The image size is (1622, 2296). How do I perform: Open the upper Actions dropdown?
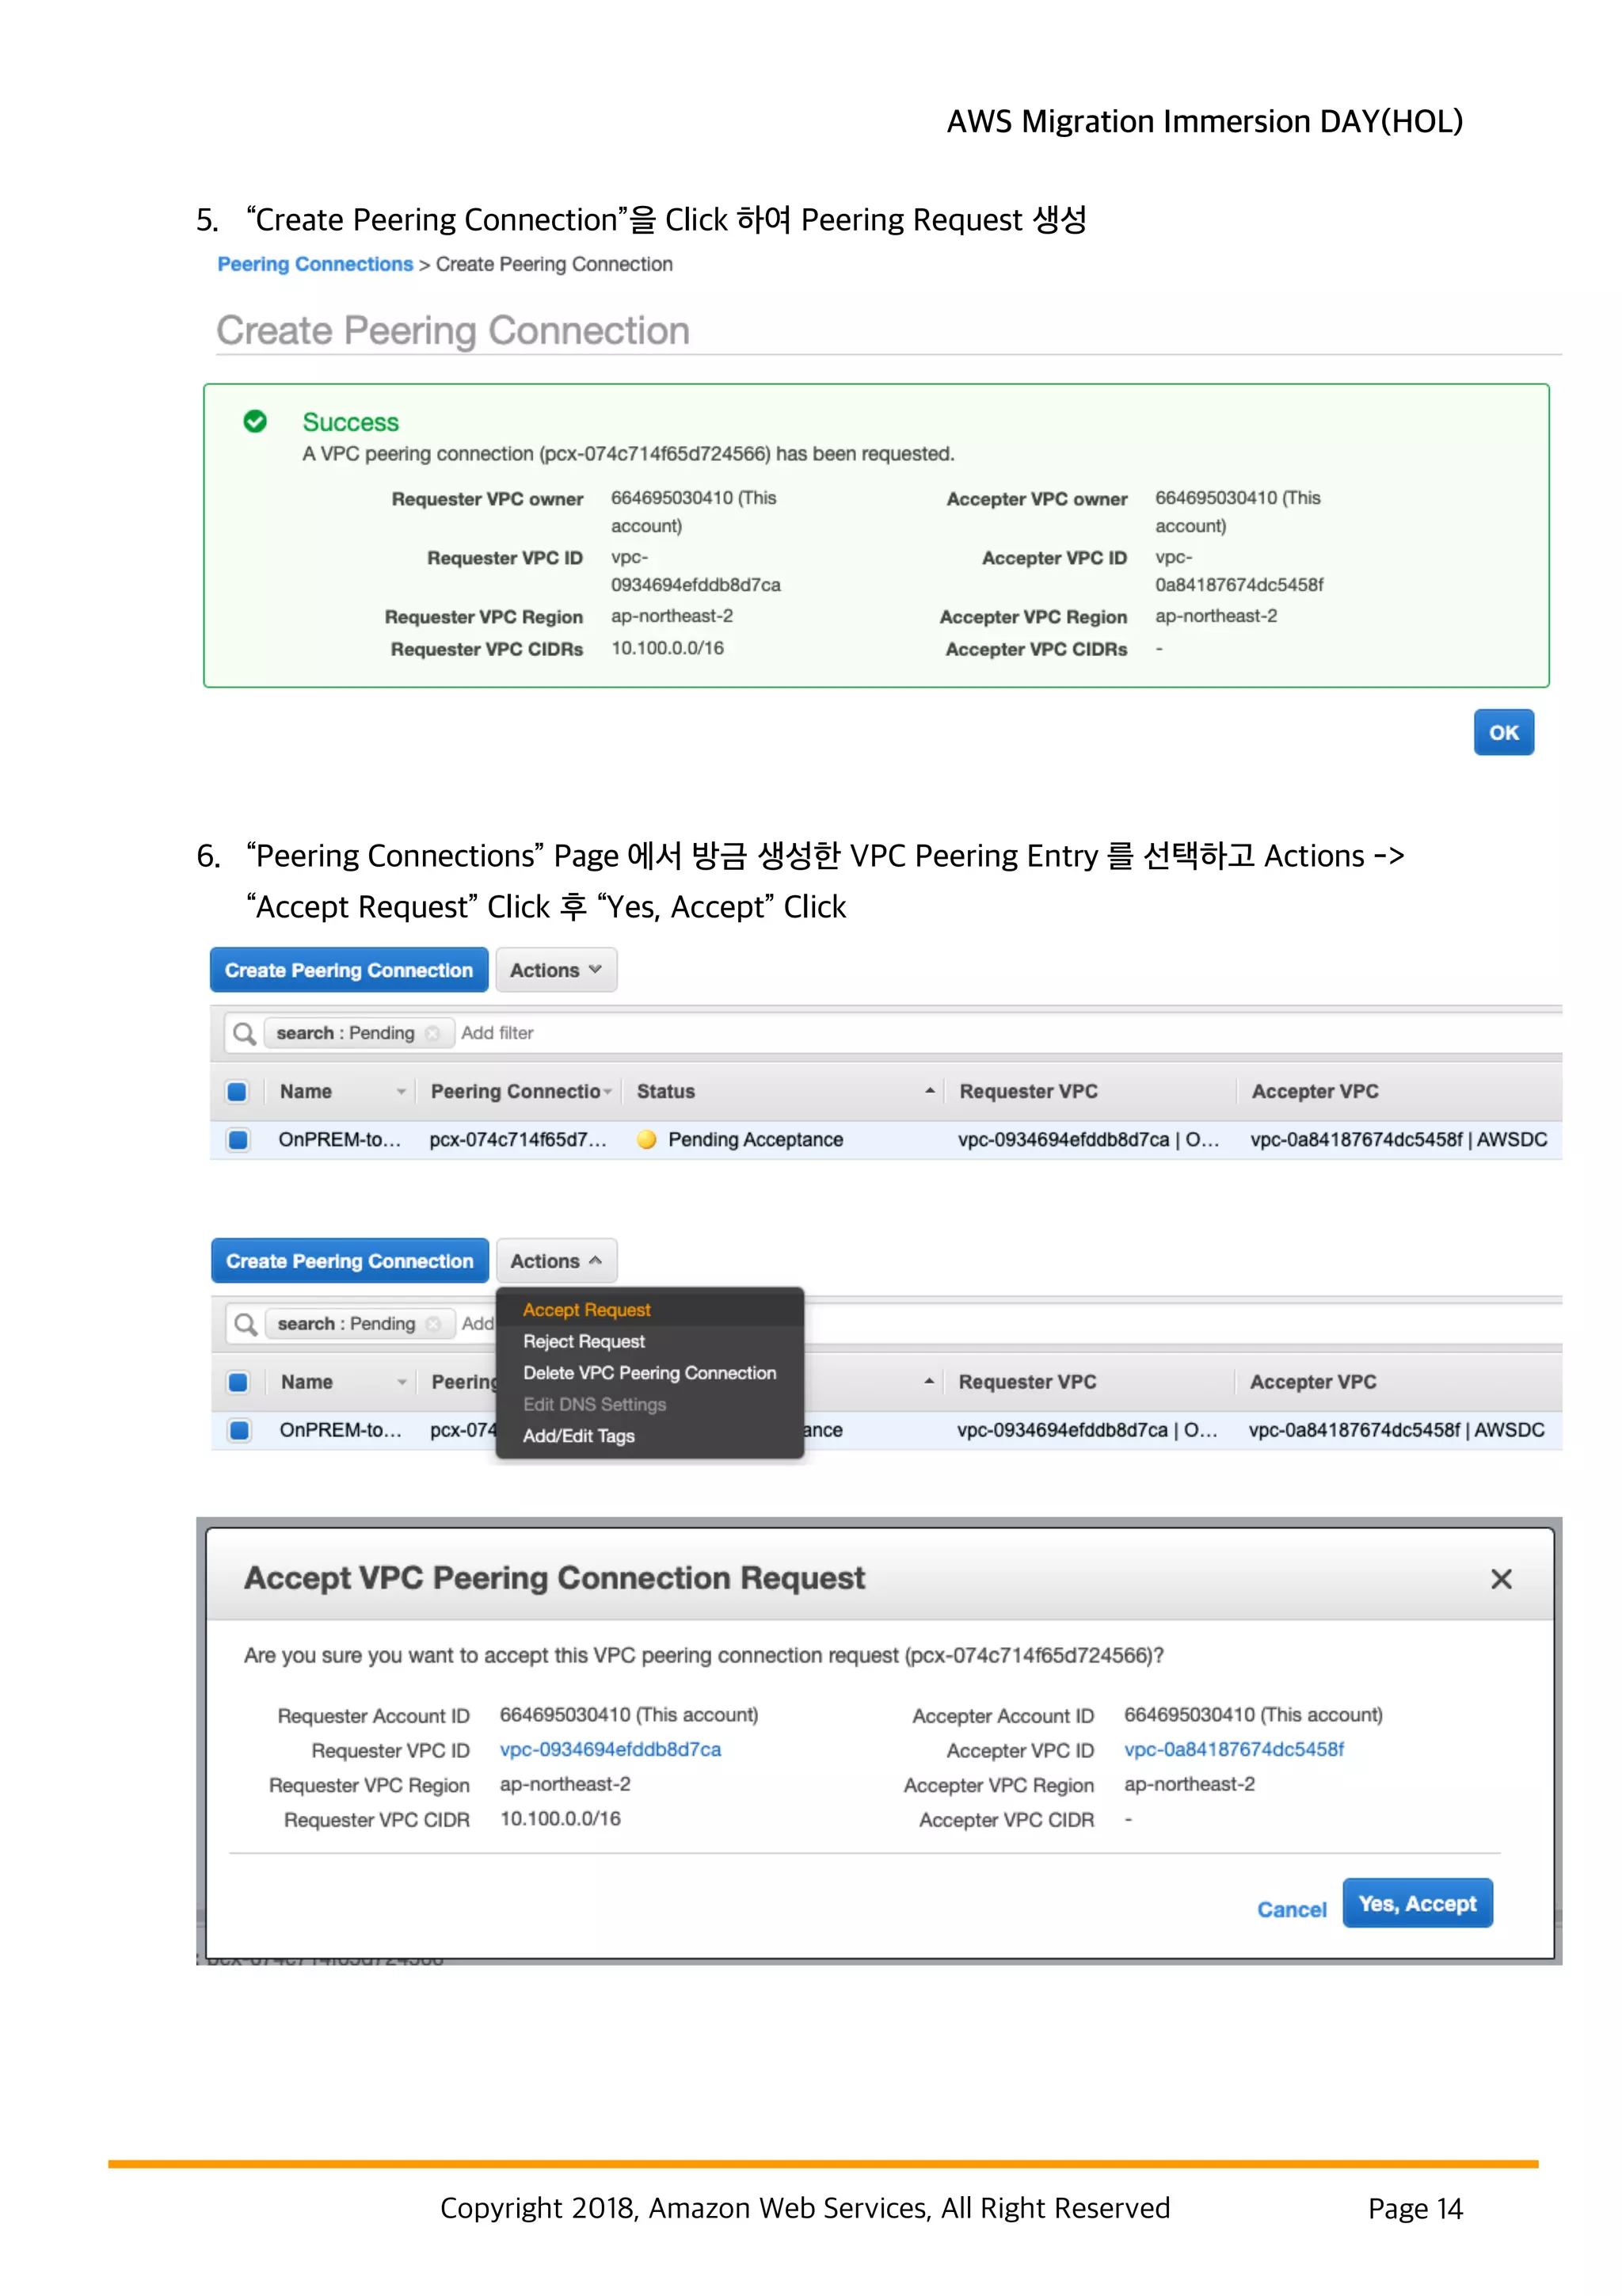(x=556, y=970)
